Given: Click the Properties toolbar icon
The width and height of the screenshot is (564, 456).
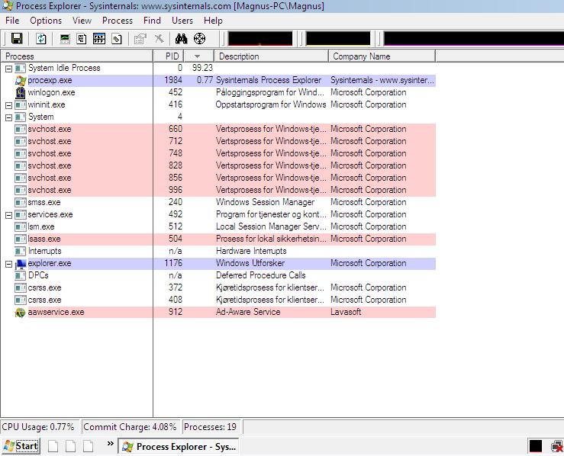Looking at the screenshot, I should tap(140, 38).
